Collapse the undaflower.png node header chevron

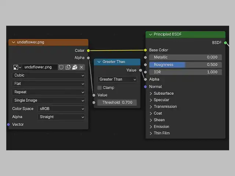point(14,43)
